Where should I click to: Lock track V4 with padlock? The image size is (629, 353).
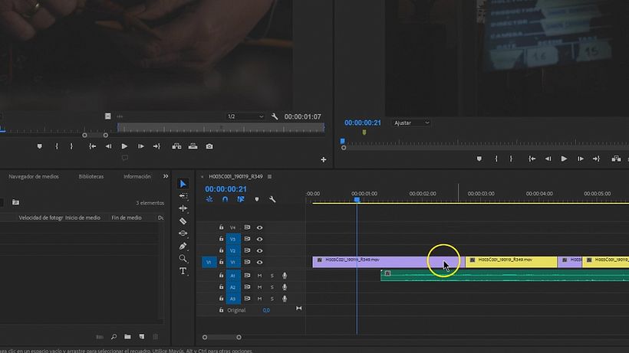point(221,227)
